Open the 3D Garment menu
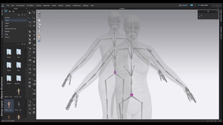223x125 pixels. (20, 6)
